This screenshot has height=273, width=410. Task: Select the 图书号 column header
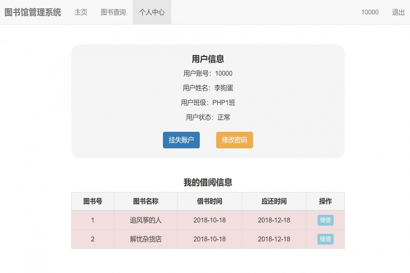click(93, 201)
